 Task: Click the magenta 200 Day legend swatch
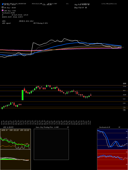pos(3,10)
